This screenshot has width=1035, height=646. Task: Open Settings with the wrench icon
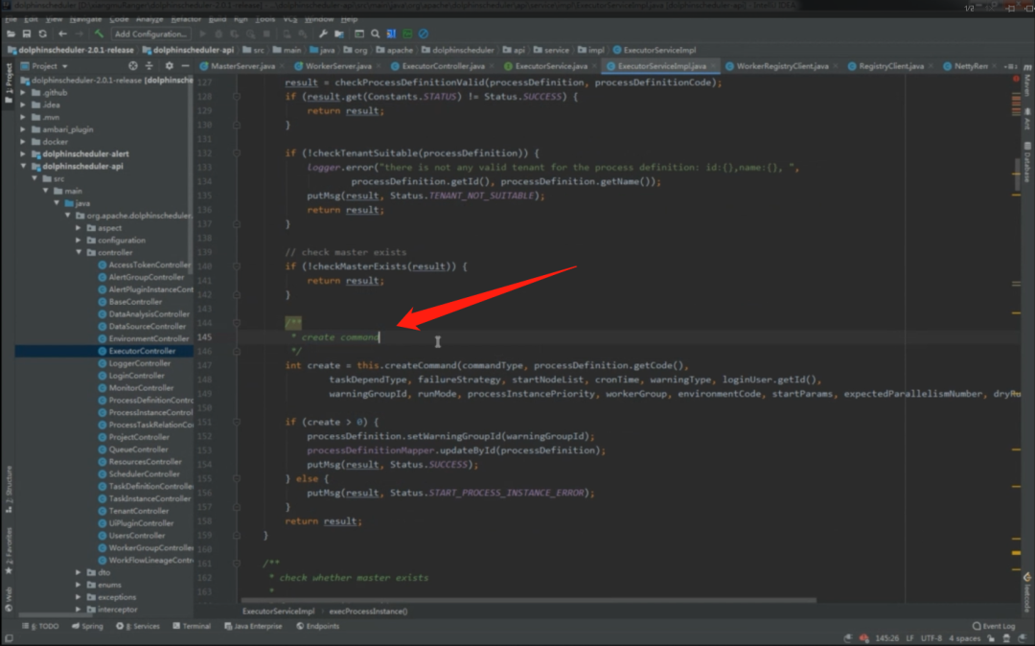pos(323,34)
